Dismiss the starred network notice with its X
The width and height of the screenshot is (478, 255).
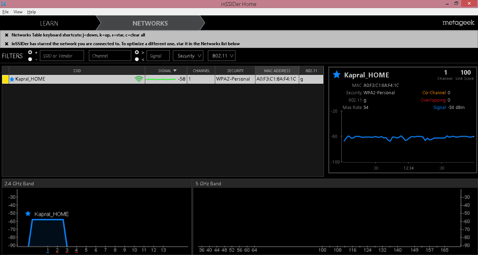(6, 44)
